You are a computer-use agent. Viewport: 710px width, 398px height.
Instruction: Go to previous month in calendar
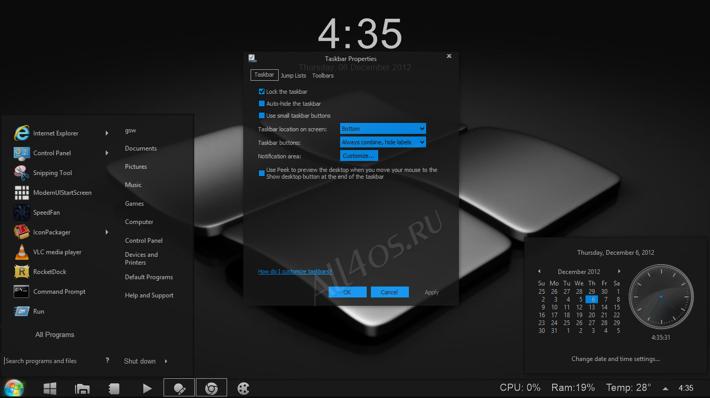click(x=539, y=271)
